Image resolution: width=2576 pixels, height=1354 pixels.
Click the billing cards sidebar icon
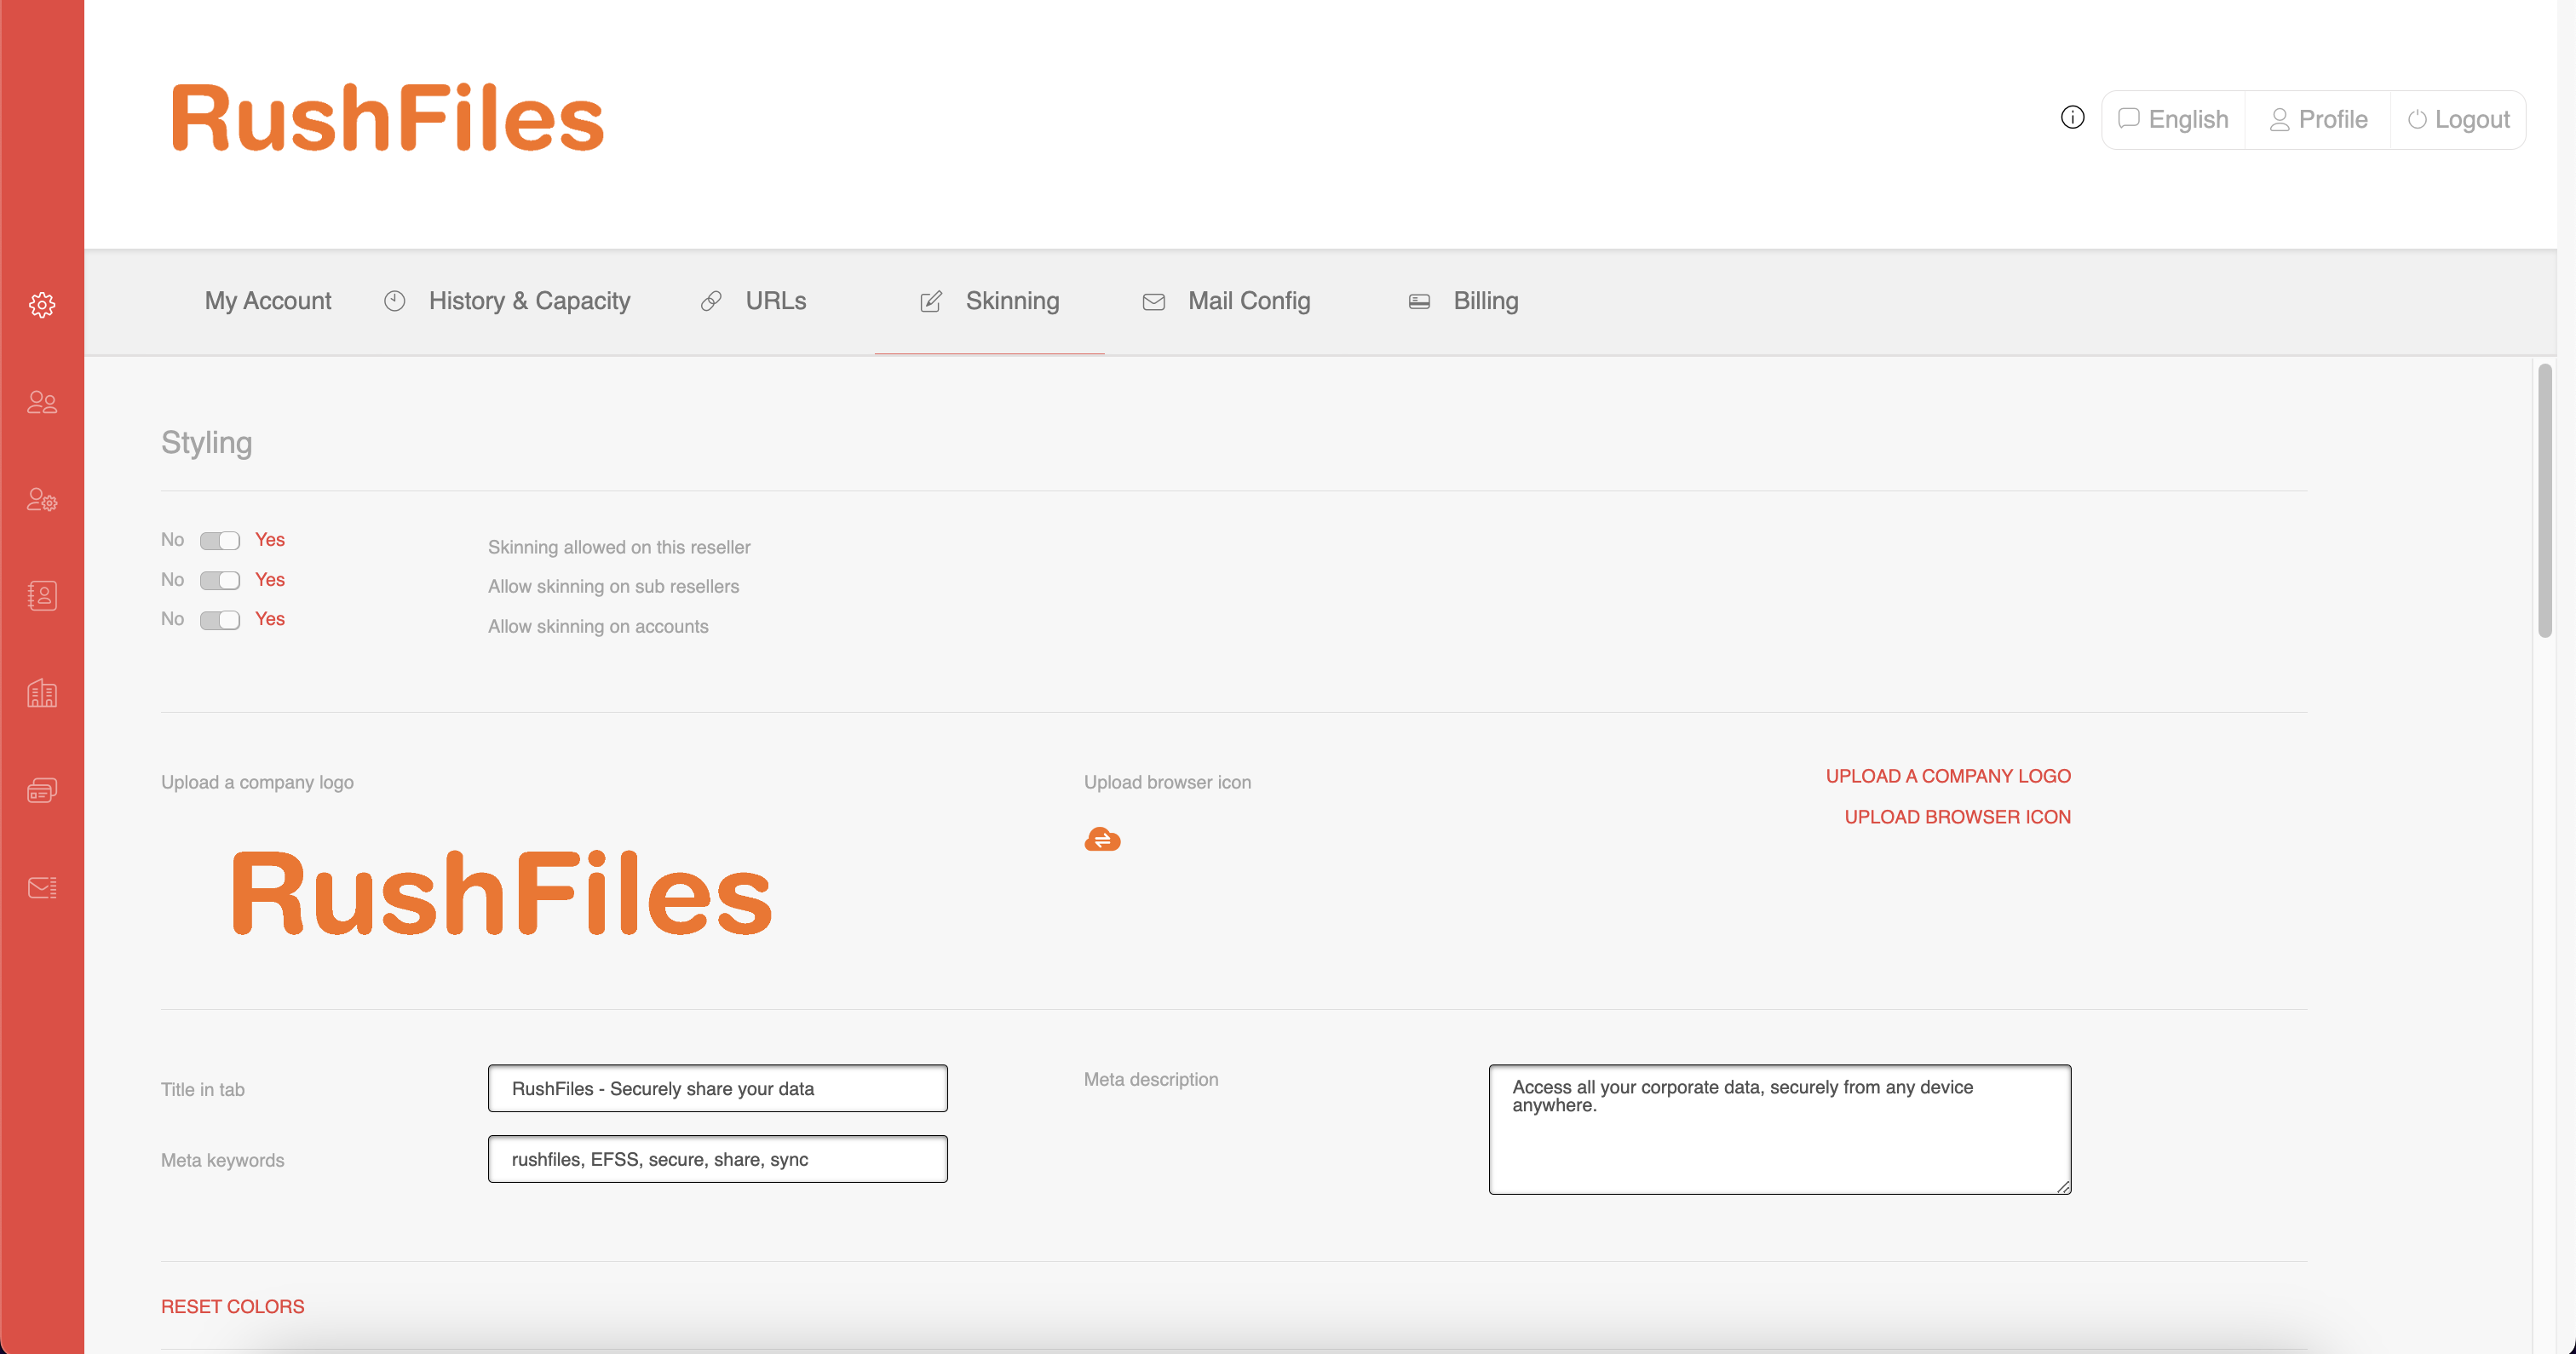42,790
